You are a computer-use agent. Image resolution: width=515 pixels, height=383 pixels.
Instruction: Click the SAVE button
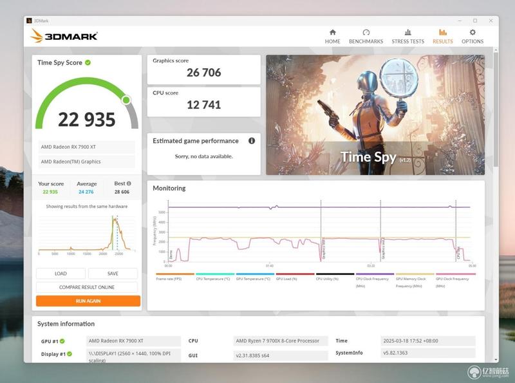(x=113, y=274)
